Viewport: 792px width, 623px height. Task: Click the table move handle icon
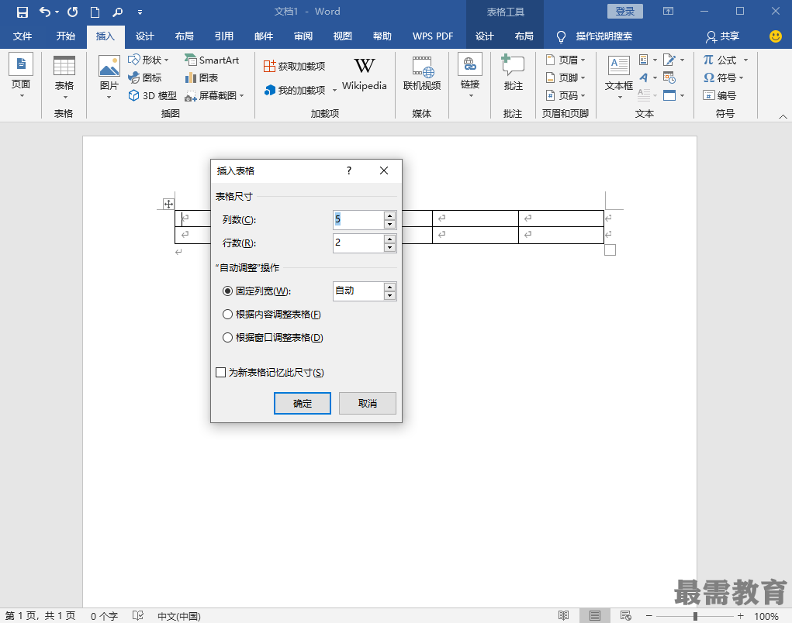point(168,204)
